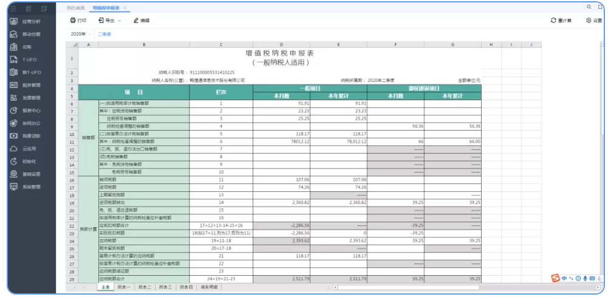
Task: Switch to the 附表四 sheet tab
Action: (186, 287)
